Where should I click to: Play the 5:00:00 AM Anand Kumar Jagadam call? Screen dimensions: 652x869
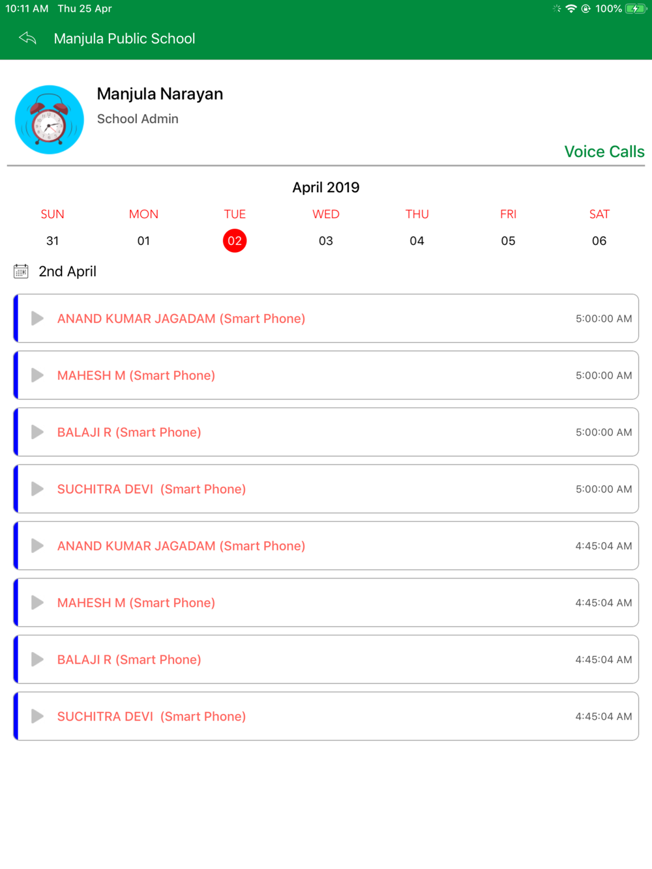pyautogui.click(x=38, y=319)
